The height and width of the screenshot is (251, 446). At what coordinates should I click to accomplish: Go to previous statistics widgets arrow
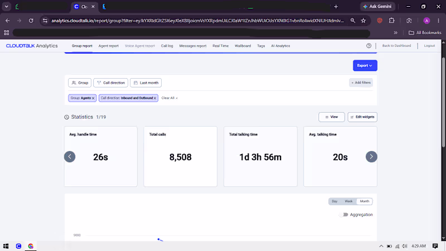tap(70, 157)
